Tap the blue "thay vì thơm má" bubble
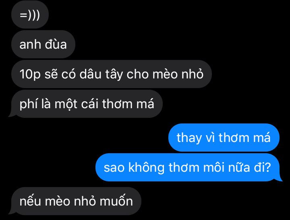 (x=224, y=138)
